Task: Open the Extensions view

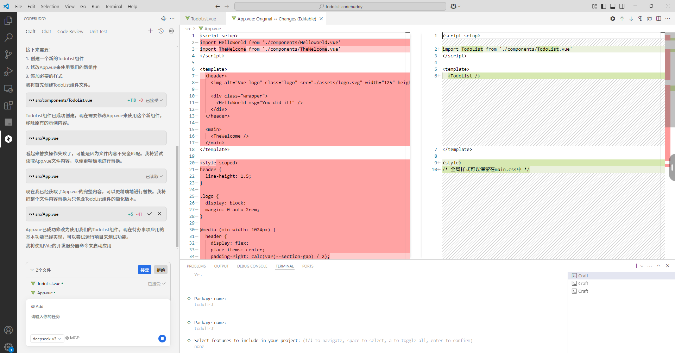Action: [8, 105]
